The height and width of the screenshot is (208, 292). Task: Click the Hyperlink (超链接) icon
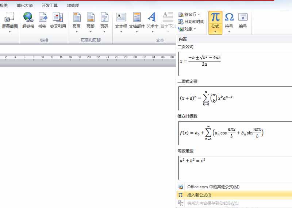pyautogui.click(x=28, y=18)
